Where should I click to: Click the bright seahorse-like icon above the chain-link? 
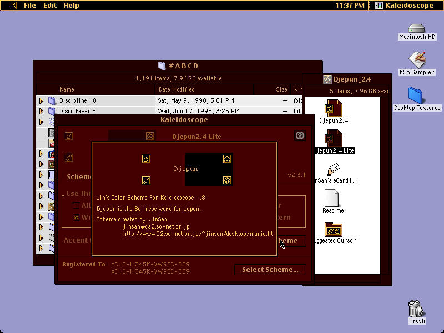tap(146, 159)
